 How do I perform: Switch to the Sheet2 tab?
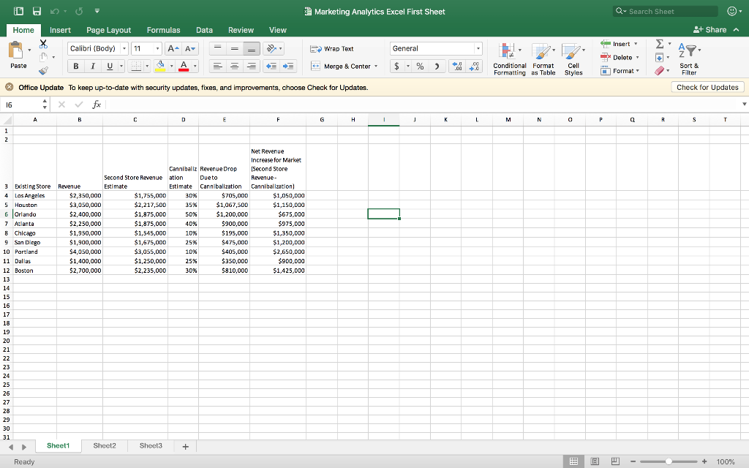tap(105, 445)
